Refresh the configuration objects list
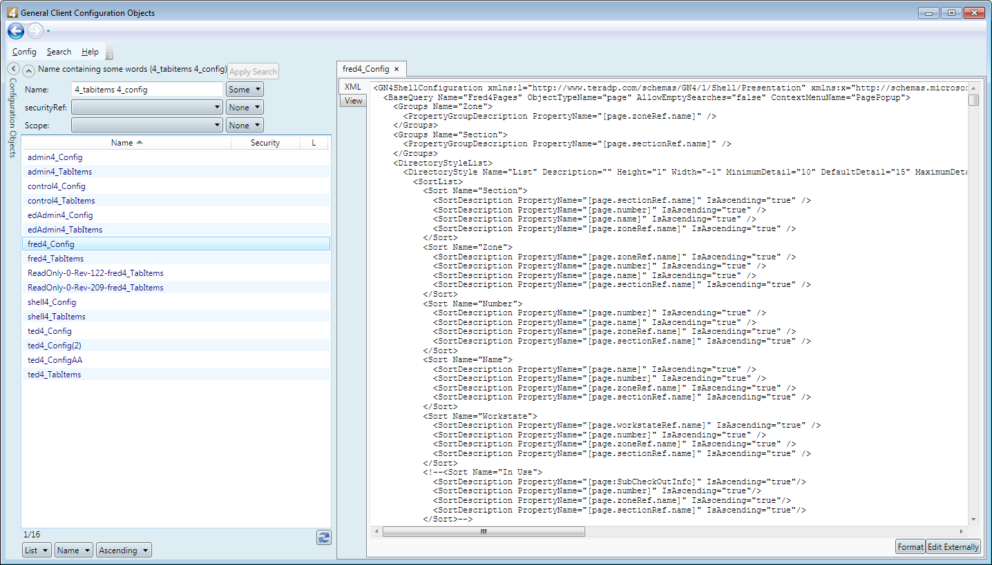992x565 pixels. coord(324,537)
